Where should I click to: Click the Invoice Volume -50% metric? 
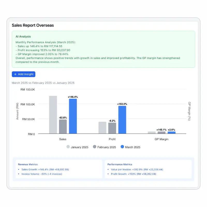click(42, 174)
